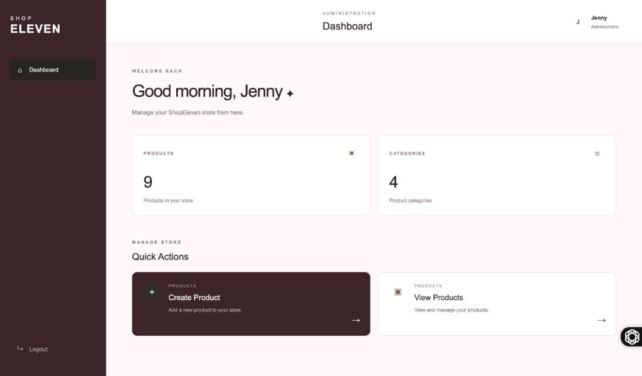The height and width of the screenshot is (376, 642).
Task: Click the box icon in View Products
Action: (397, 292)
